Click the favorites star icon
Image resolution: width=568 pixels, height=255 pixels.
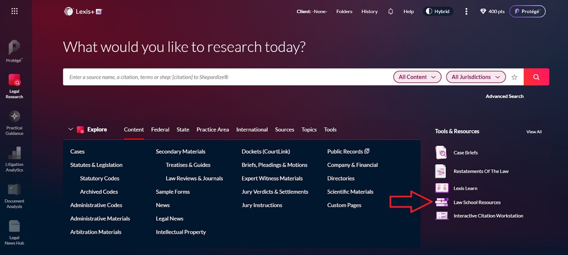coord(515,77)
